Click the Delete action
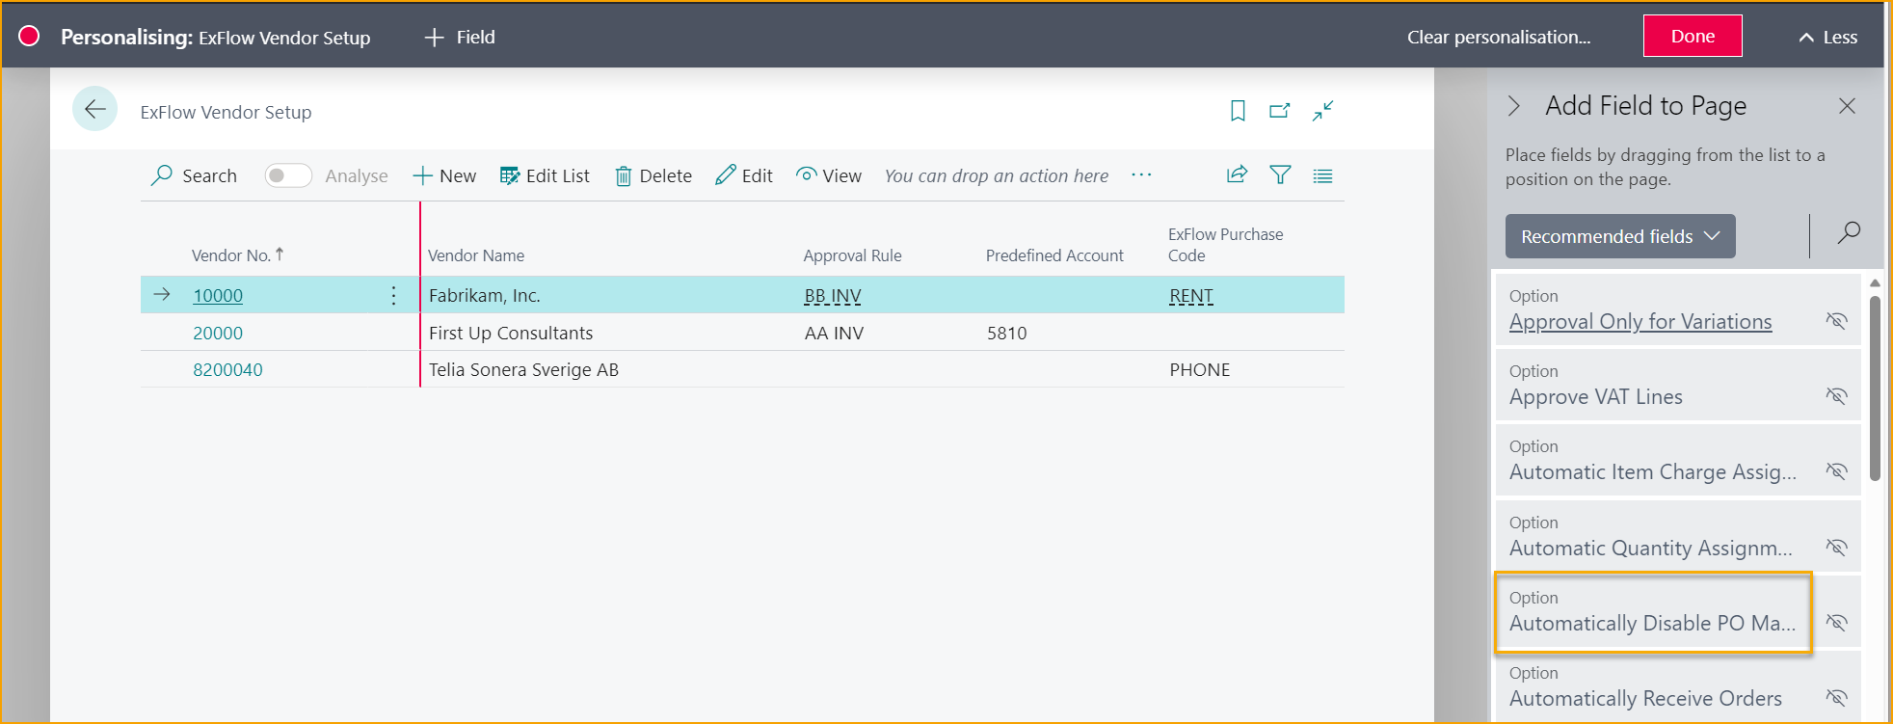The width and height of the screenshot is (1893, 724). tap(653, 175)
